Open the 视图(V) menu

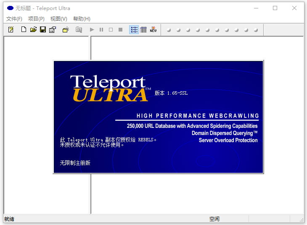tap(59, 19)
